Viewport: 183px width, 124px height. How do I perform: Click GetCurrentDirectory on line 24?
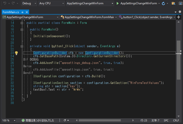tap(109, 56)
